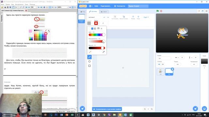Click the Undo arrow in paint editor
The width and height of the screenshot is (209, 117).
[x=104, y=17]
